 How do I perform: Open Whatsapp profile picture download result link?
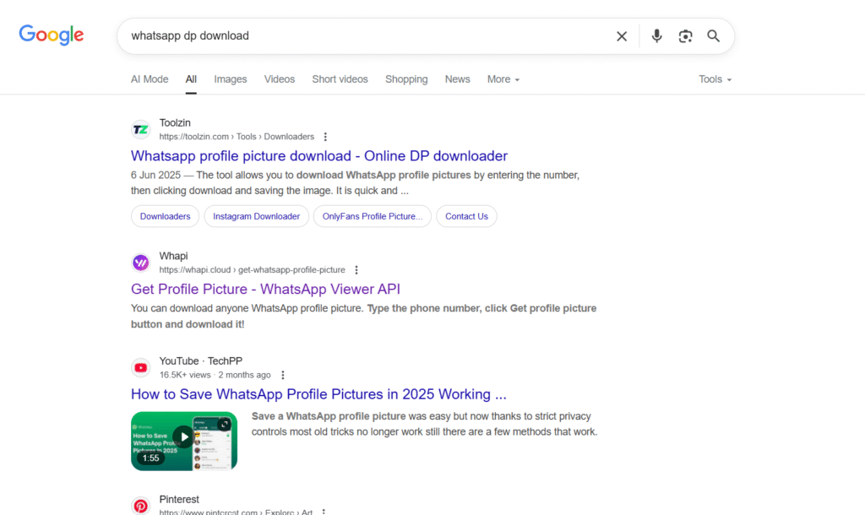point(318,156)
